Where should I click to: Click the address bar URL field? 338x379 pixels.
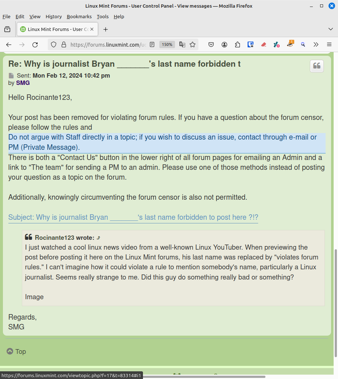pos(108,44)
